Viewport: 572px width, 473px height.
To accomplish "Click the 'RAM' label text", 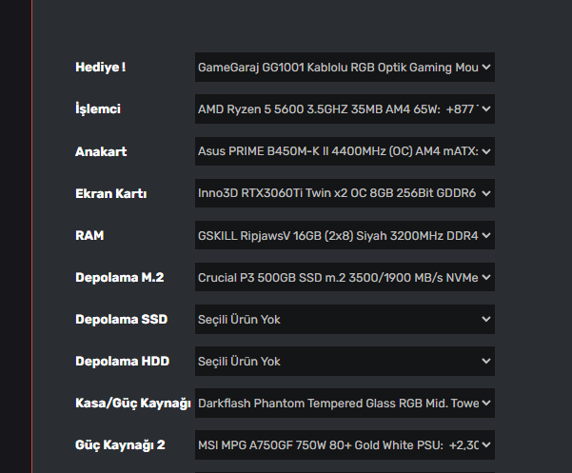I will (90, 235).
